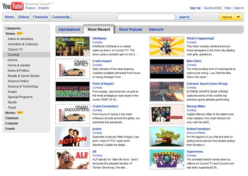Open the Point of Impact thumbnail
Image resolution: width=248 pixels, height=176 pixels.
[73, 91]
